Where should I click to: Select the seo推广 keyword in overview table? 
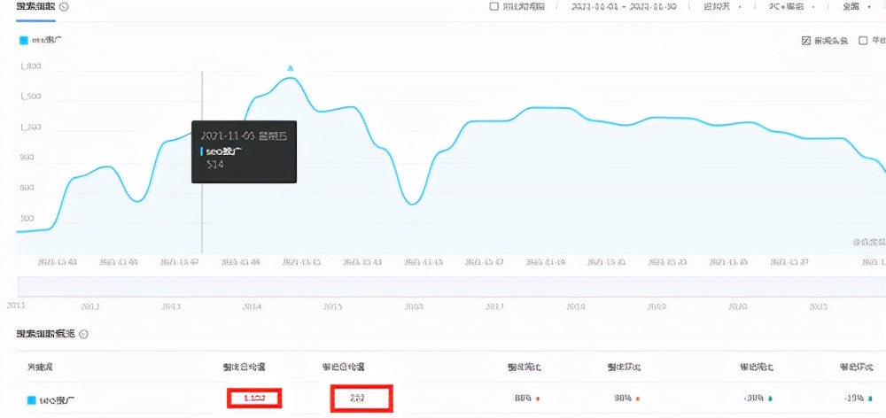57,400
